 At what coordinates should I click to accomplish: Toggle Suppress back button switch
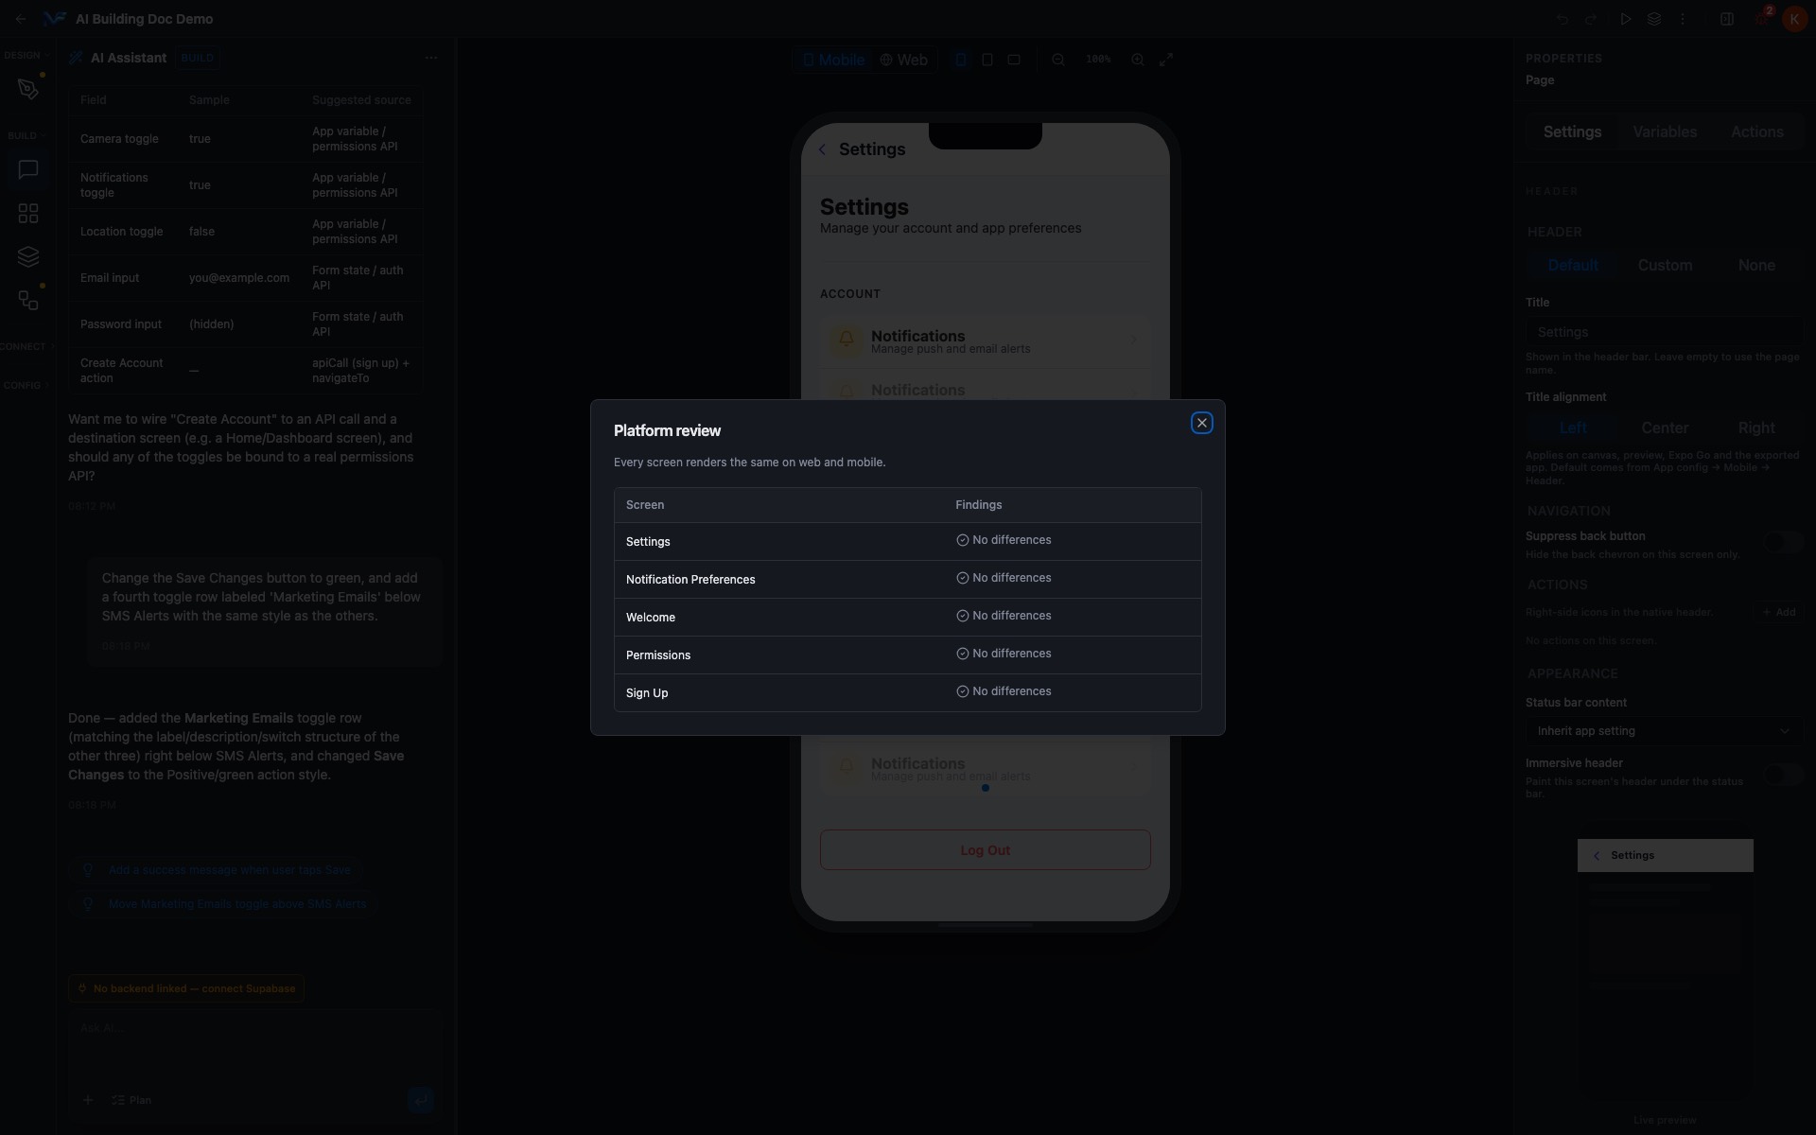(1783, 542)
